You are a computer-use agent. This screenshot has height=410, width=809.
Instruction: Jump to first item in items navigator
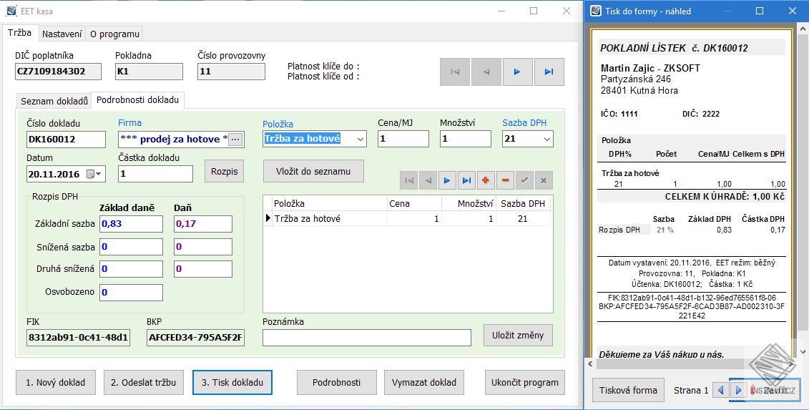(408, 180)
